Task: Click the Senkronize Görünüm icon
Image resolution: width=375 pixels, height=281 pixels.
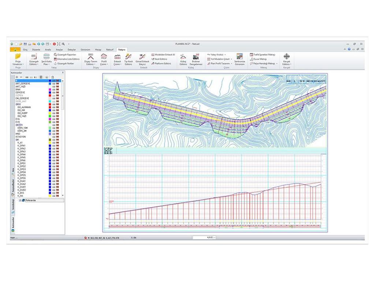Action: coord(240,57)
